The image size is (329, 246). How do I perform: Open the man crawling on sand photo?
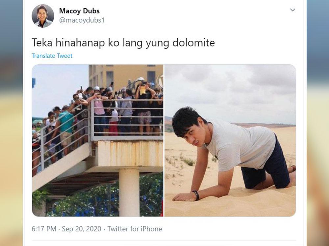pos(230,140)
